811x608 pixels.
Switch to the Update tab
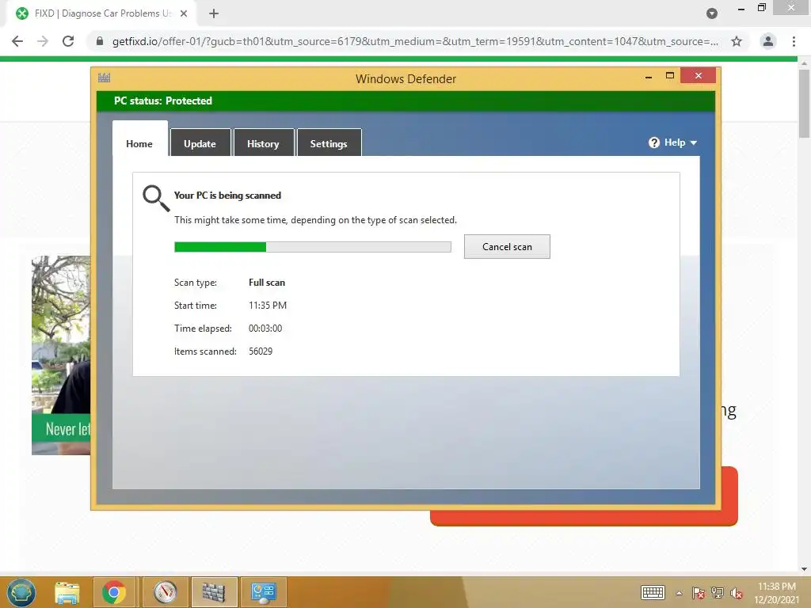click(200, 142)
